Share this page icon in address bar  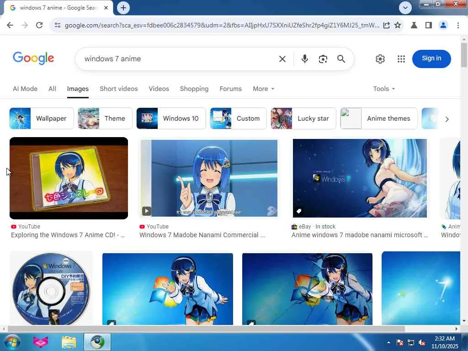387,26
